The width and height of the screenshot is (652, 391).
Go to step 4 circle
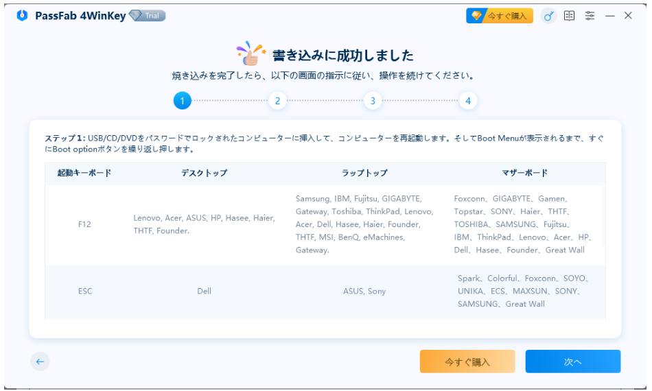tap(468, 101)
